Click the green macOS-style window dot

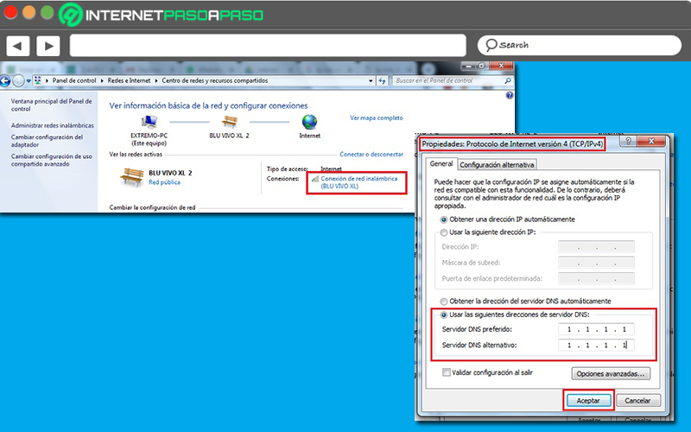pyautogui.click(x=48, y=12)
